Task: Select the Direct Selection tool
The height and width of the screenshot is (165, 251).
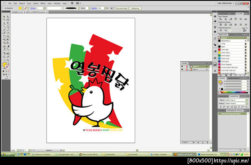Action: tap(8, 17)
